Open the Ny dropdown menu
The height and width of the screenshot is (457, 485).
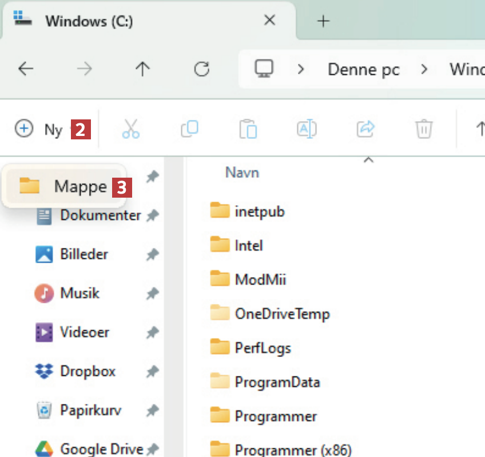(39, 130)
